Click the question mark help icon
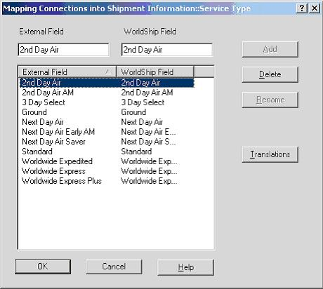This screenshot has width=323, height=289. coord(302,8)
